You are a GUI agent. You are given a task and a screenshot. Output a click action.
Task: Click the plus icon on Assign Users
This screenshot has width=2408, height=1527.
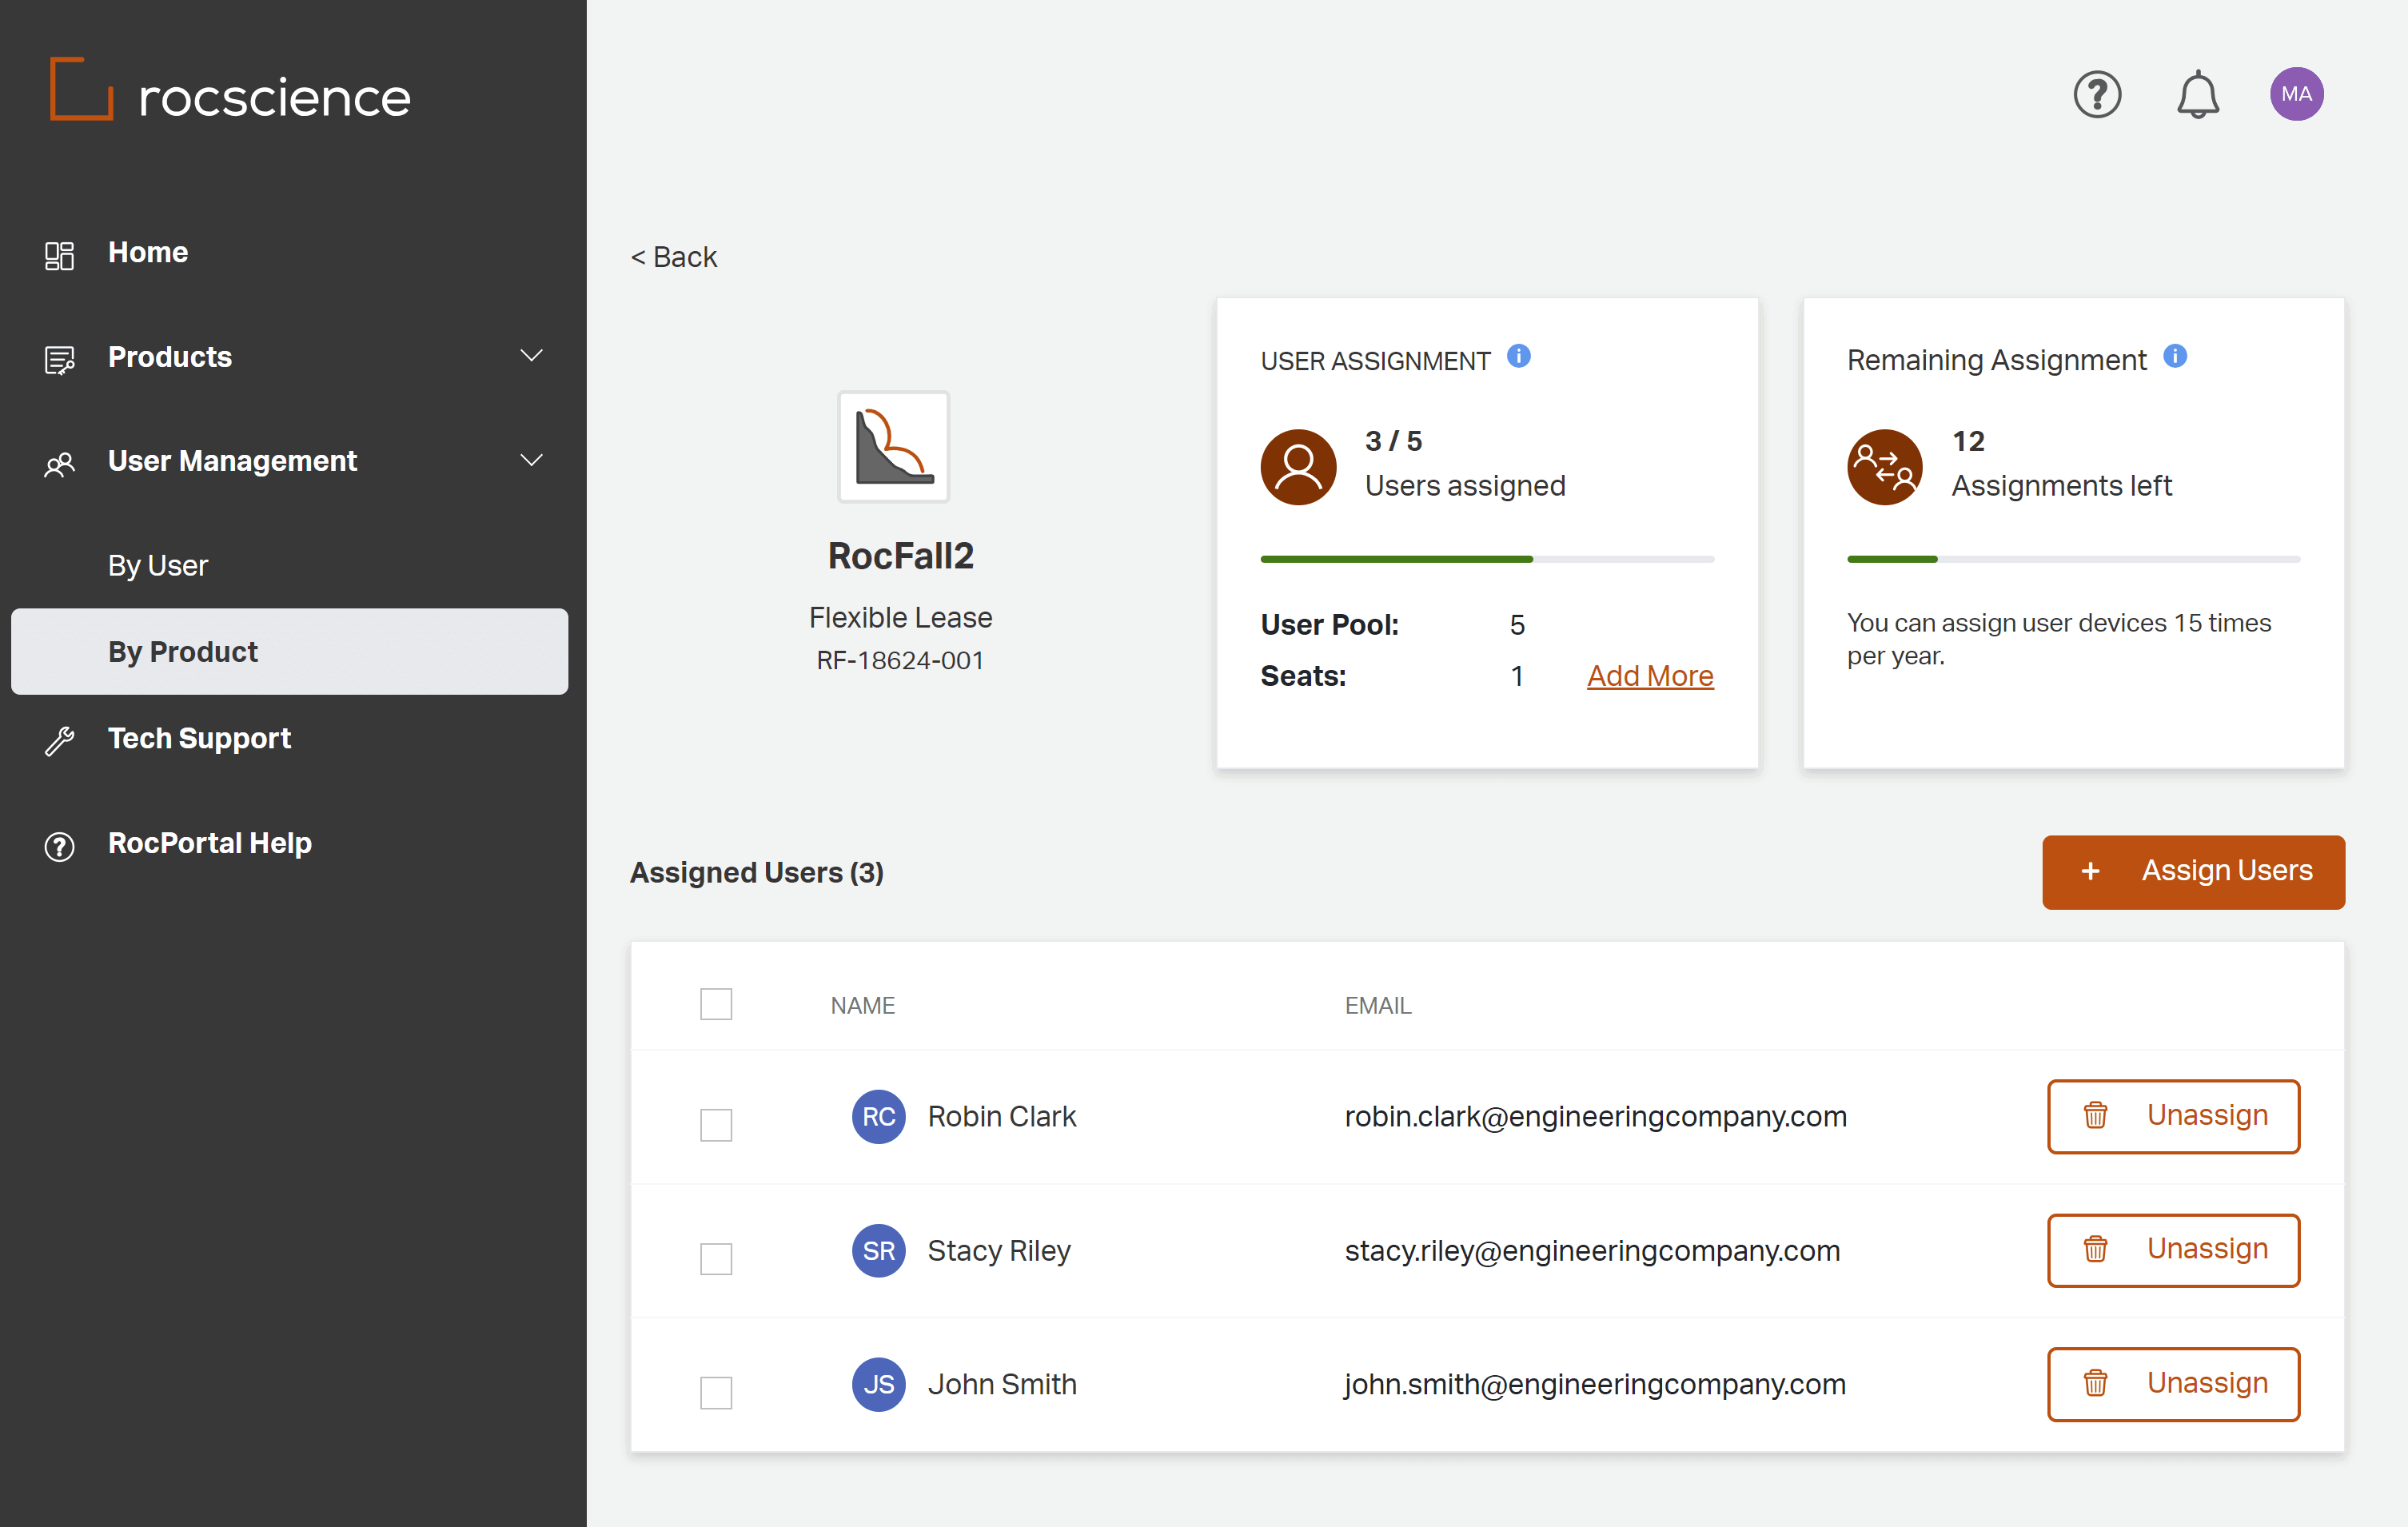[2090, 872]
